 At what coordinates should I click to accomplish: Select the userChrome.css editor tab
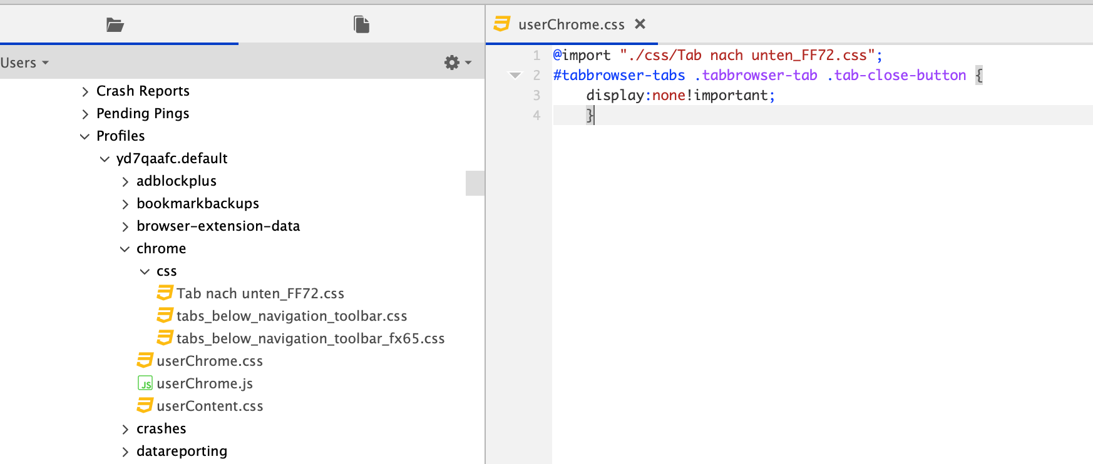click(571, 24)
